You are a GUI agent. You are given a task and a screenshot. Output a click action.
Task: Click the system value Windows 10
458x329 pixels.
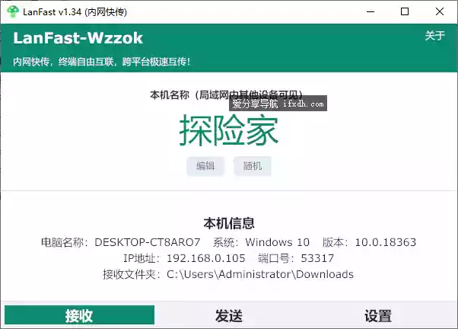click(277, 242)
